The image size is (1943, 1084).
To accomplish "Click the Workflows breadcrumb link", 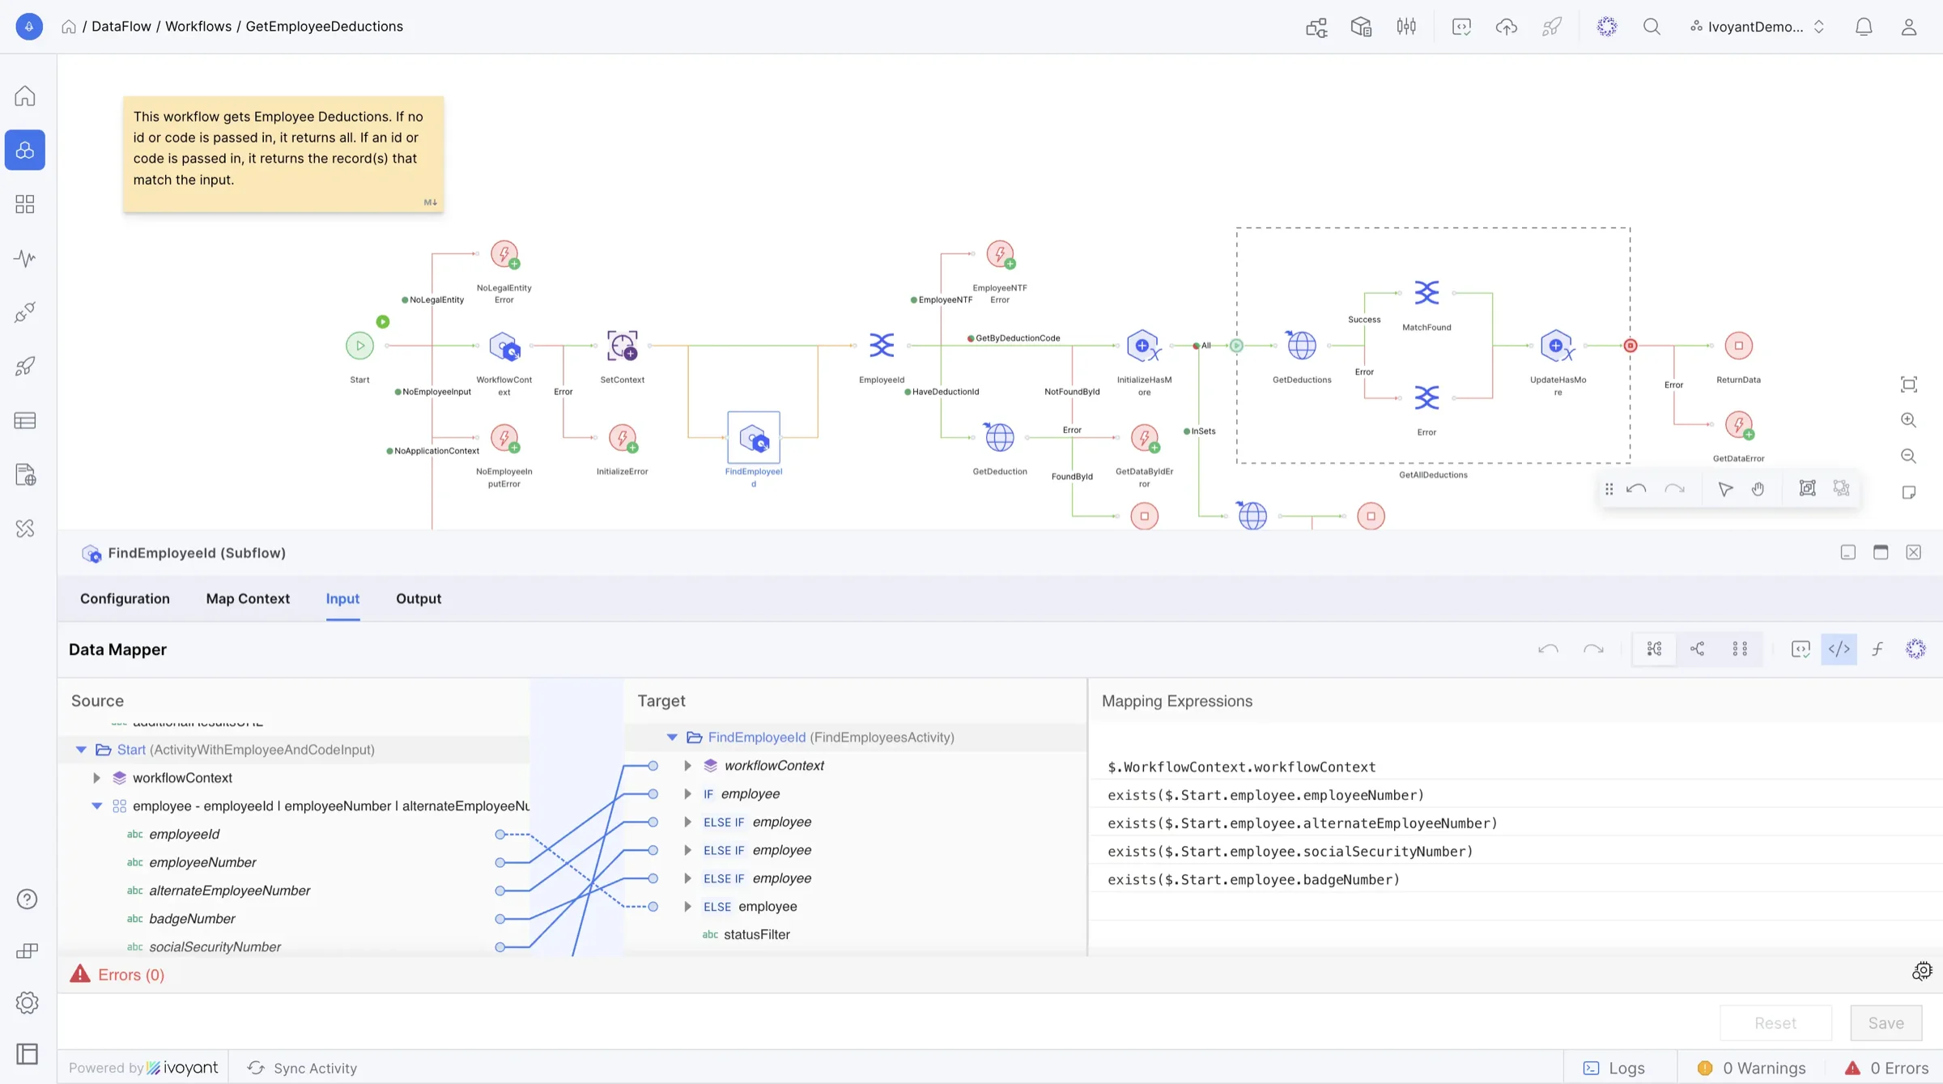I will (x=198, y=27).
